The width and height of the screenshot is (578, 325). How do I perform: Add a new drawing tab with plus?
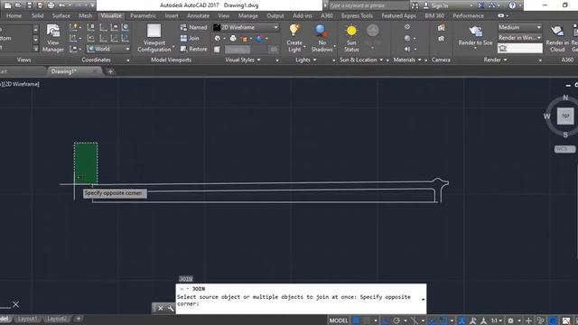(x=110, y=72)
